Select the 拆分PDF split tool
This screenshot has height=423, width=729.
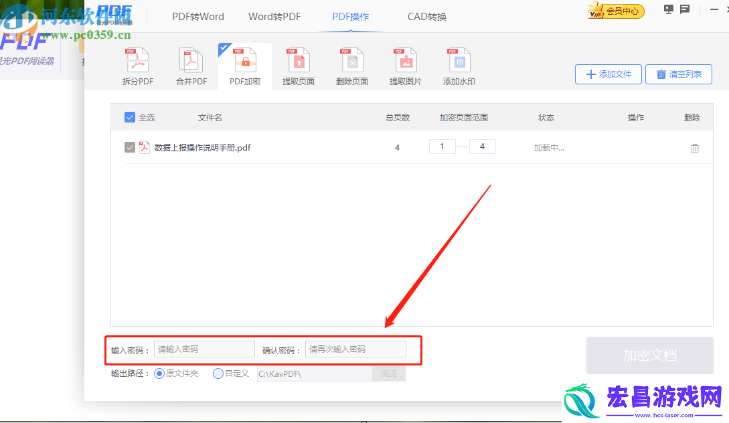[138, 67]
